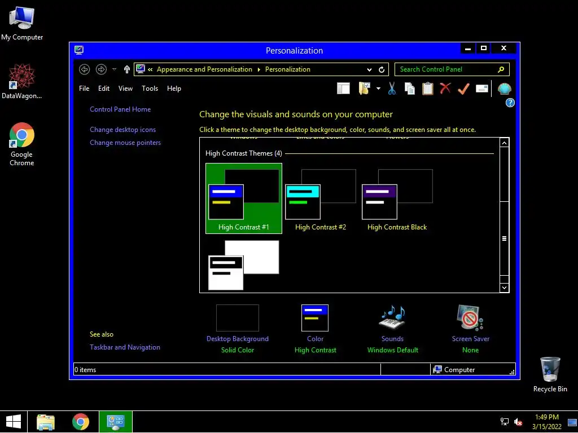Click the Control Panel taskbar button
The width and height of the screenshot is (578, 433).
(115, 422)
